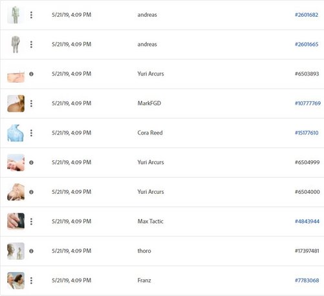Open the three-dot menu in the Franz row
The width and height of the screenshot is (324, 296).
[x=31, y=280]
